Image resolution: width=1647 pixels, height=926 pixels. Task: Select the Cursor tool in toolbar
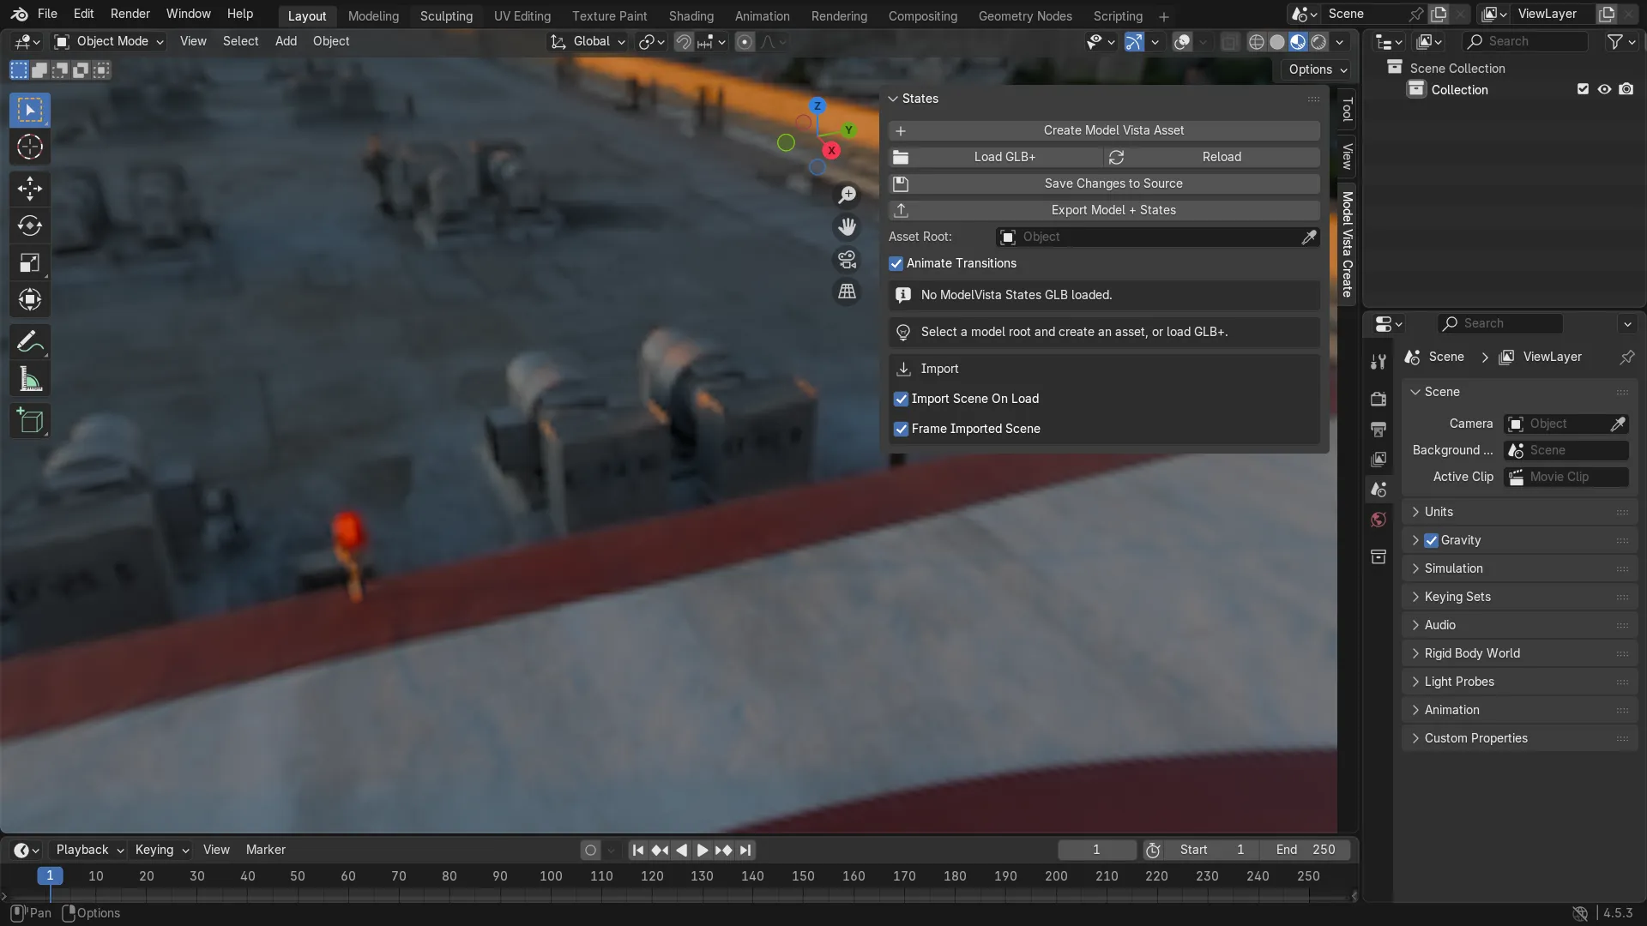click(30, 147)
